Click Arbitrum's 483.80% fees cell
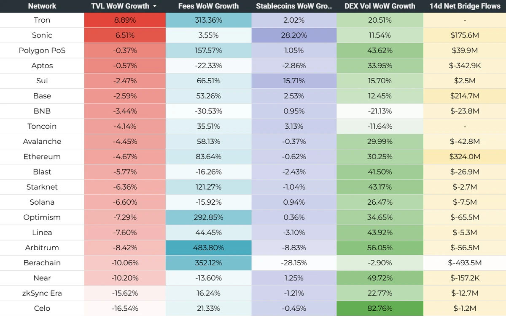 point(208,248)
